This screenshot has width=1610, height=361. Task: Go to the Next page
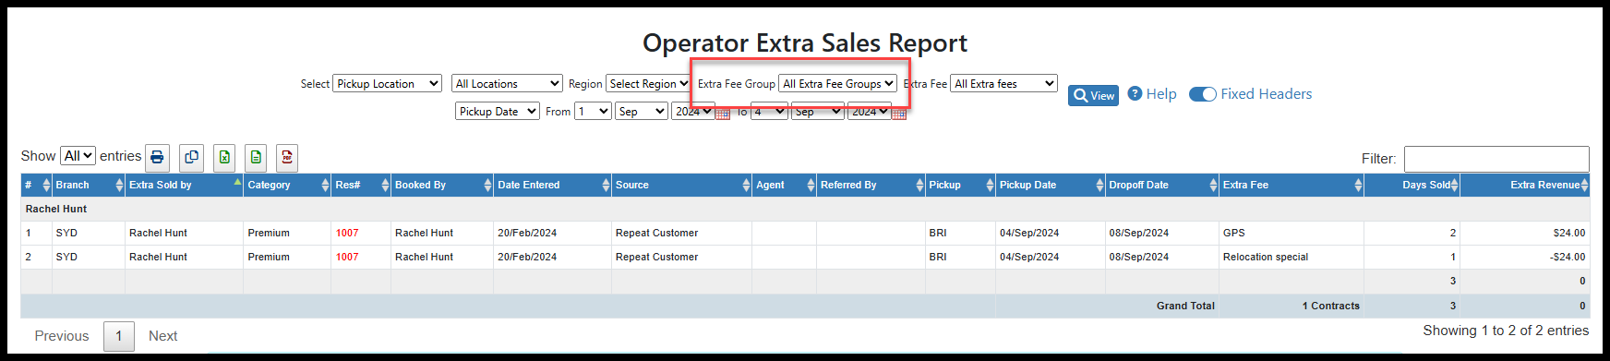[x=163, y=336]
